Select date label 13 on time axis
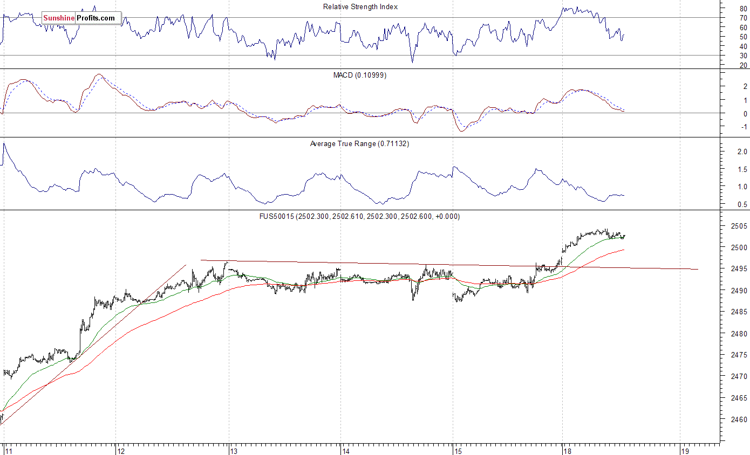The height and width of the screenshot is (455, 750). point(234,451)
